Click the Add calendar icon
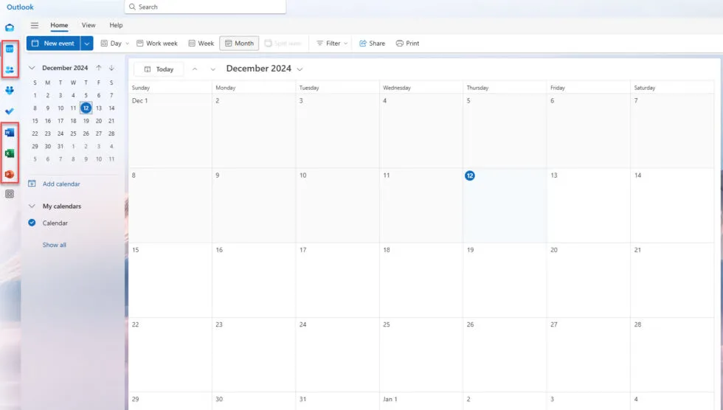This screenshot has height=410, width=723. click(x=32, y=184)
